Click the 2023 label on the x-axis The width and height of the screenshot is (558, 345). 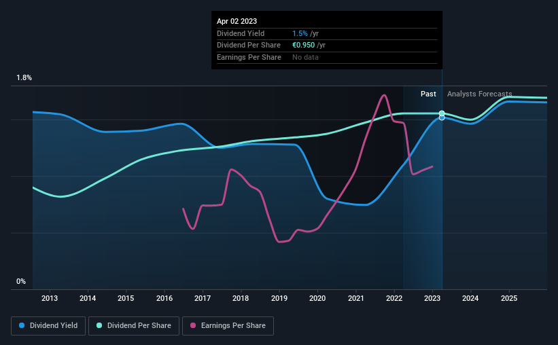click(x=432, y=298)
